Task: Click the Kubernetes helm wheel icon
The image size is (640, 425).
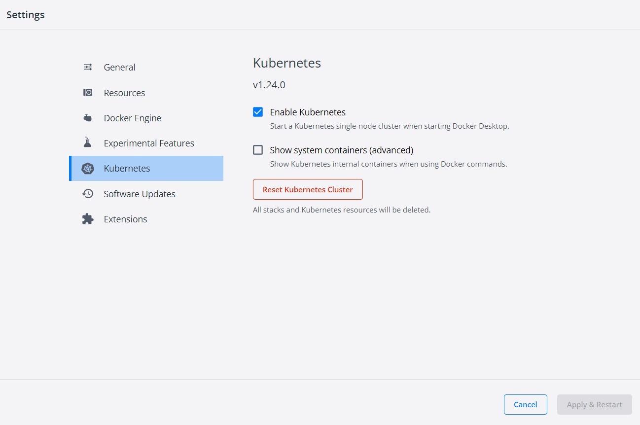Action: click(88, 168)
